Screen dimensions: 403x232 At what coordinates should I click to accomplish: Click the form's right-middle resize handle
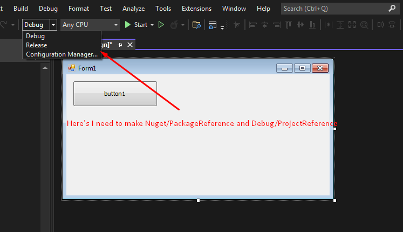334,129
